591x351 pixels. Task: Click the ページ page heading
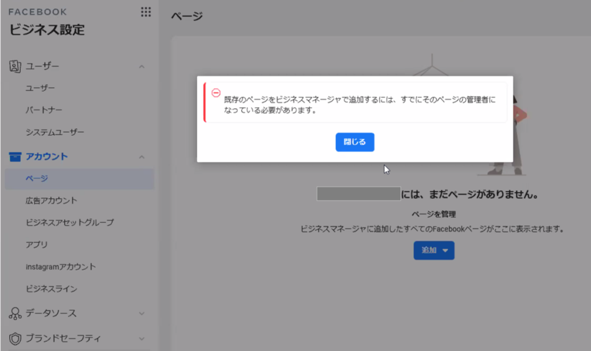pyautogui.click(x=187, y=16)
